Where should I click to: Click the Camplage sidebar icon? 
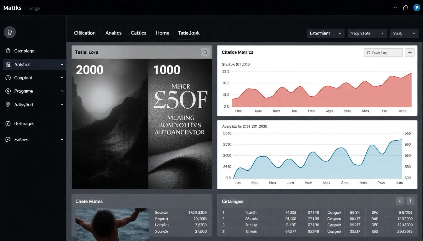point(8,51)
